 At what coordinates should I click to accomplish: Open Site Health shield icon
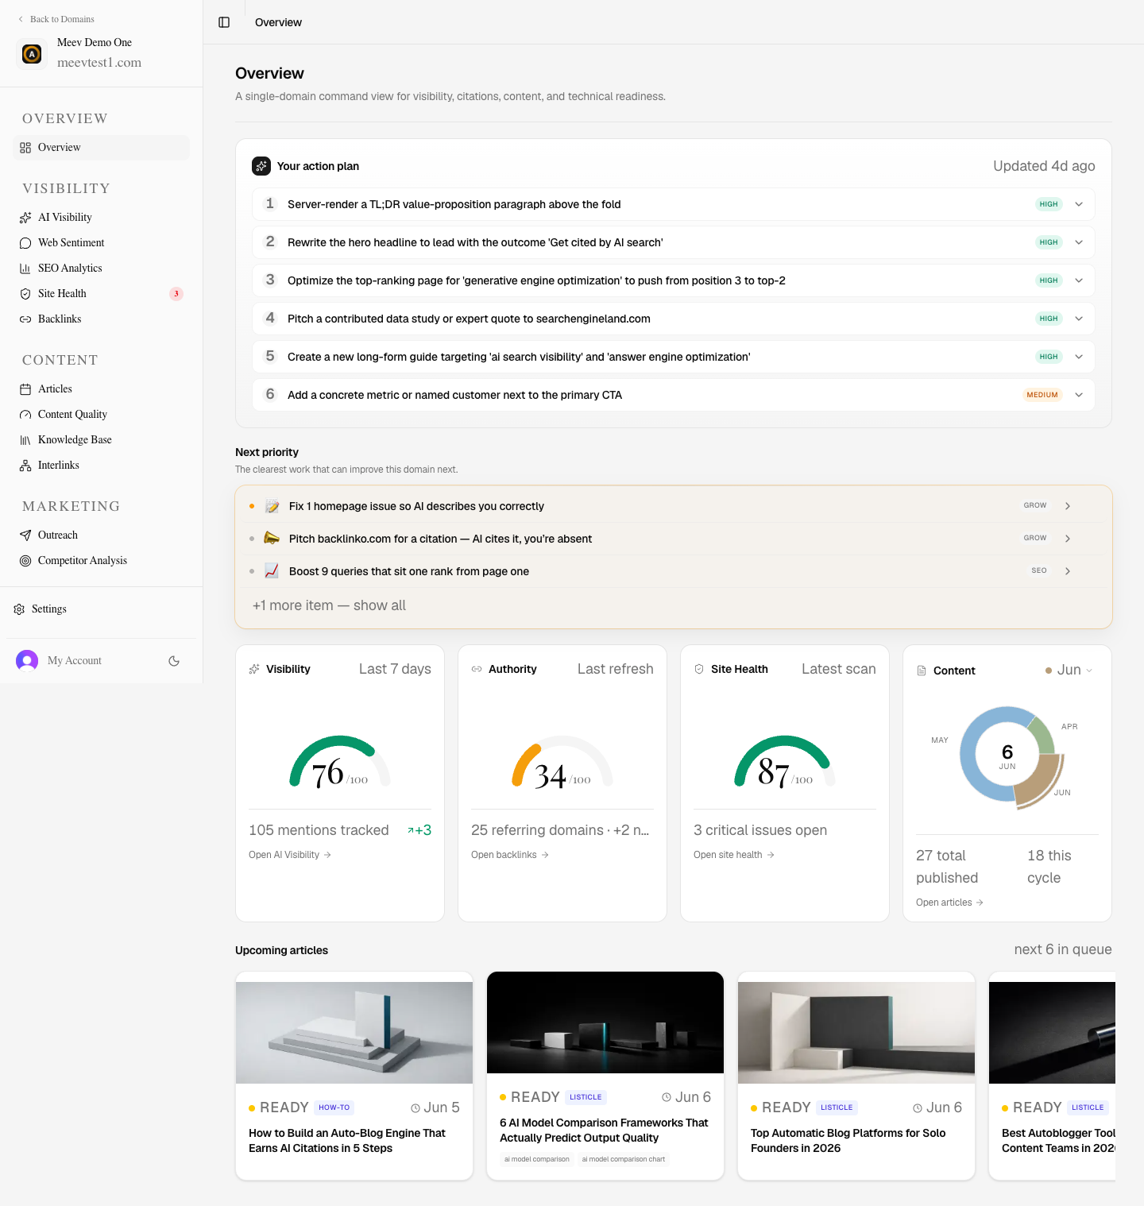point(25,294)
